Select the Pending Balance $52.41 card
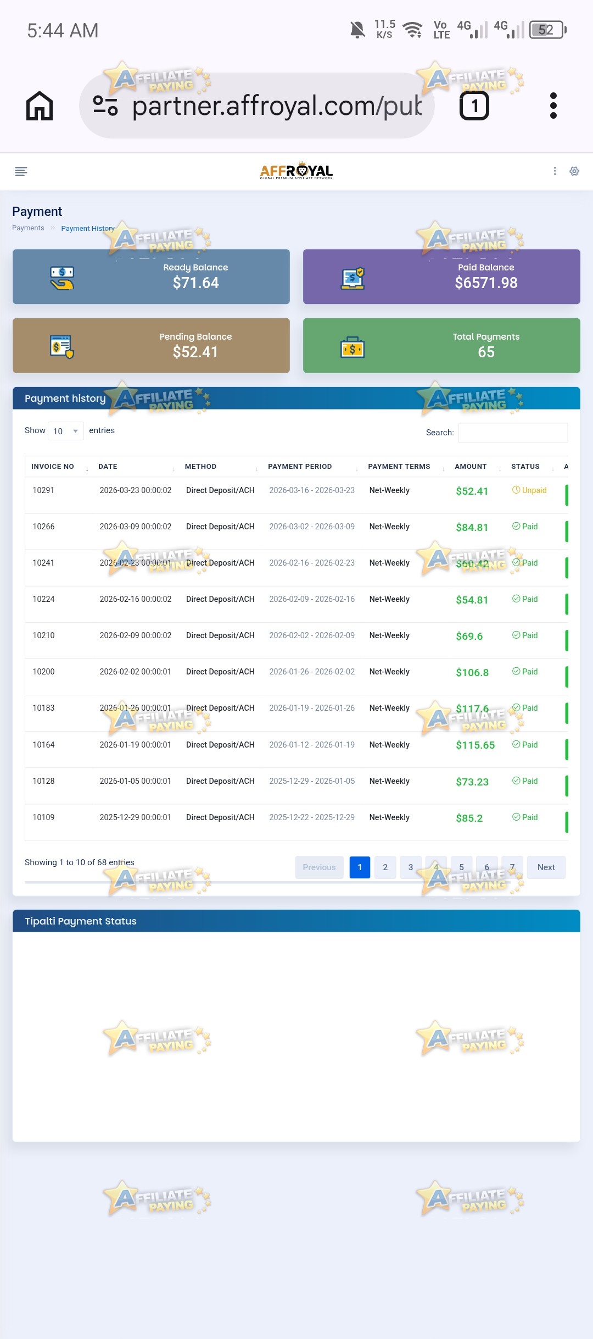Screen dimensions: 593x1339 [x=151, y=346]
